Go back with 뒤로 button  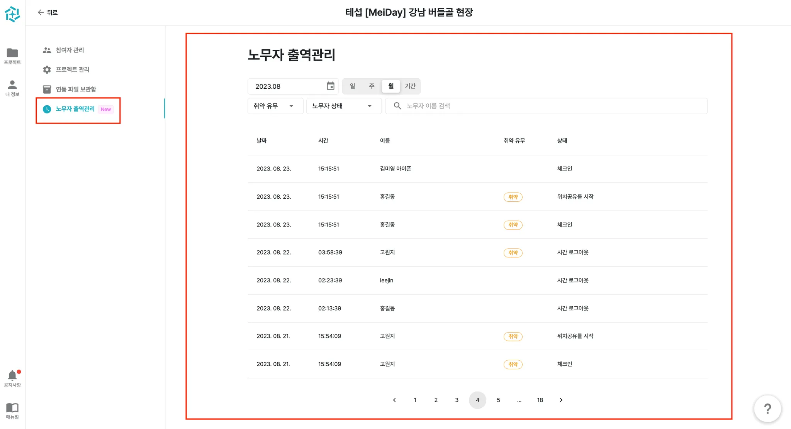[x=48, y=12]
